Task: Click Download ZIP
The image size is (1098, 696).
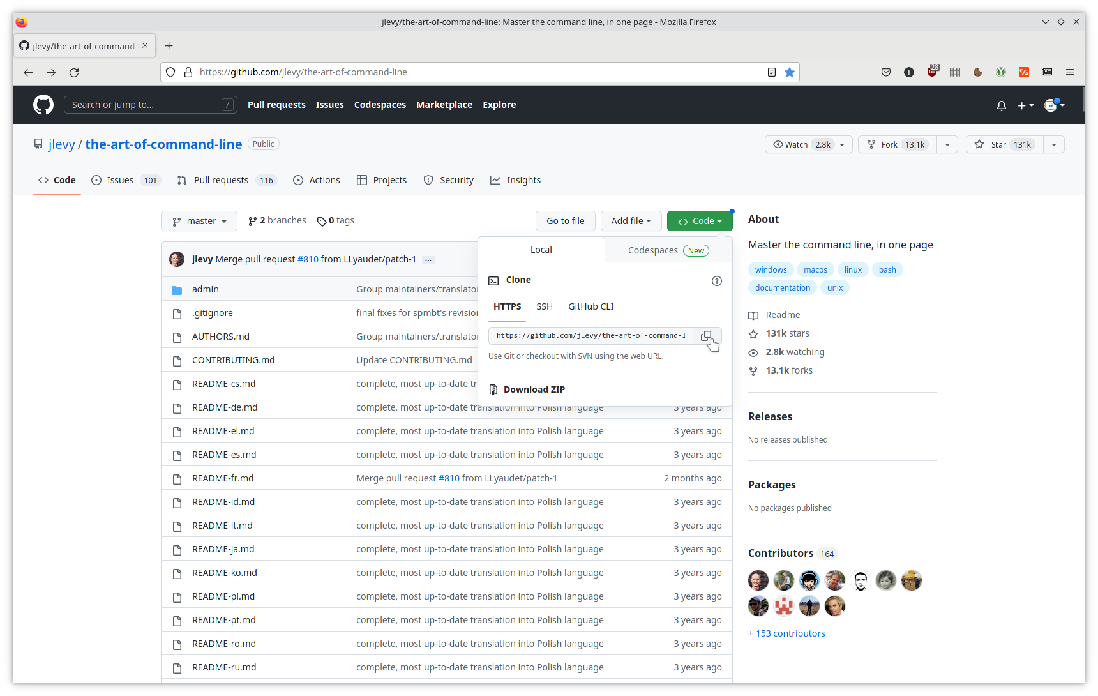Action: [534, 390]
